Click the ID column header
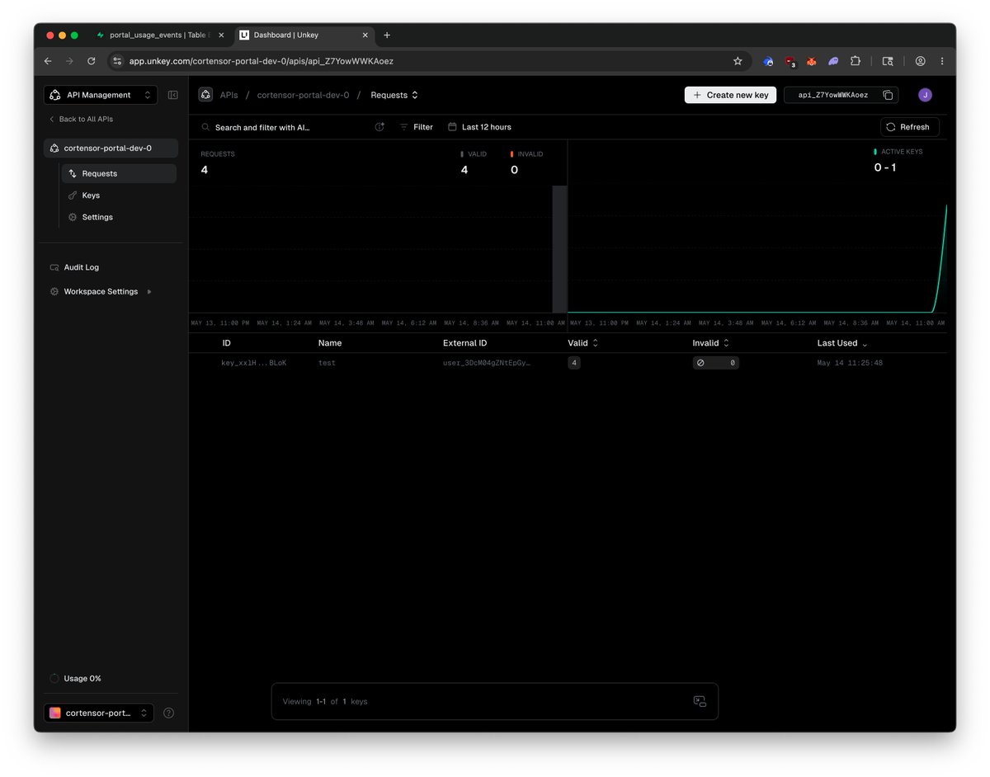The height and width of the screenshot is (777, 990). pos(227,343)
